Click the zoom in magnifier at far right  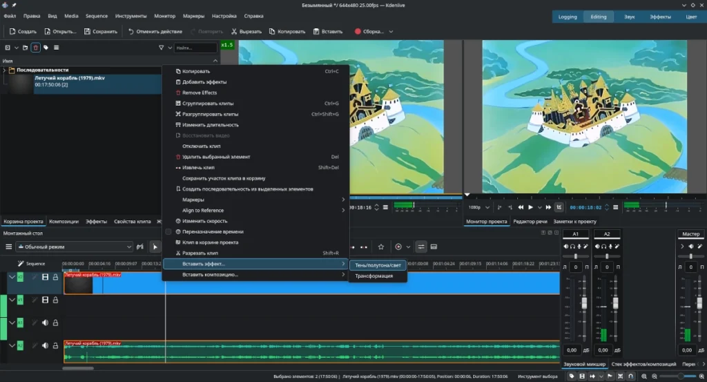(x=701, y=376)
